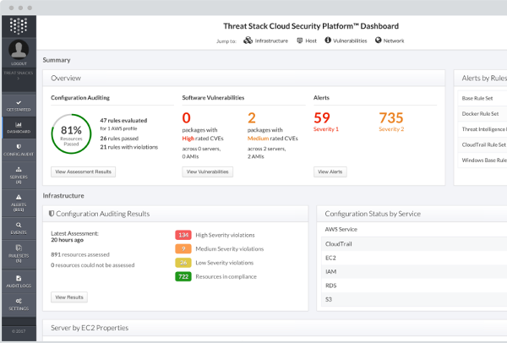Image resolution: width=507 pixels, height=343 pixels.
Task: Click the red 134 High Severity badge
Action: pos(183,235)
